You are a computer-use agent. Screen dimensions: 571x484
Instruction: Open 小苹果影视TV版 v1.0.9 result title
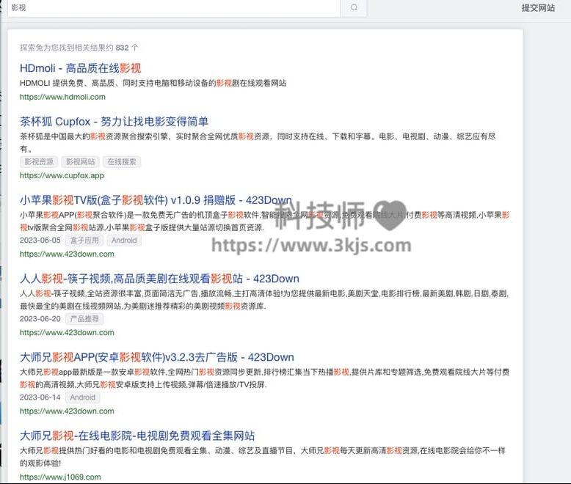[156, 200]
